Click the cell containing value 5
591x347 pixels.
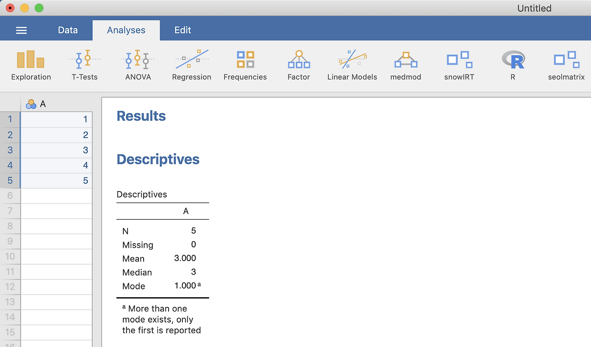click(56, 180)
